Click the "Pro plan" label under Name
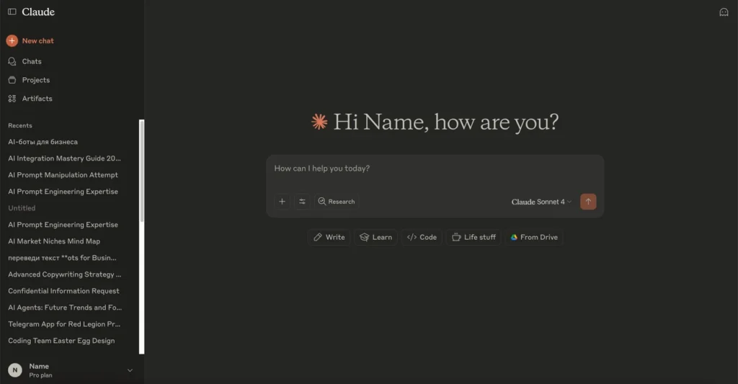The image size is (738, 384). 40,375
